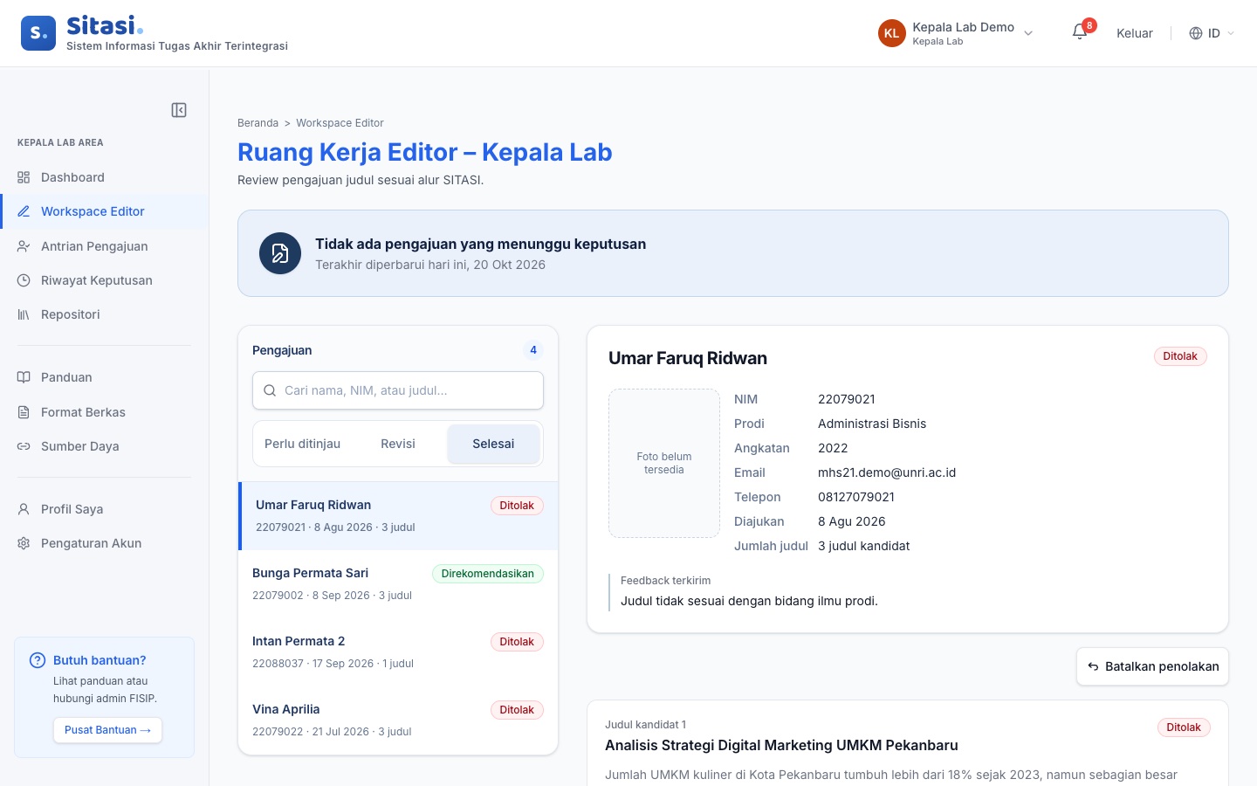Click the Foto belum tersedia photo placeholder

point(664,463)
